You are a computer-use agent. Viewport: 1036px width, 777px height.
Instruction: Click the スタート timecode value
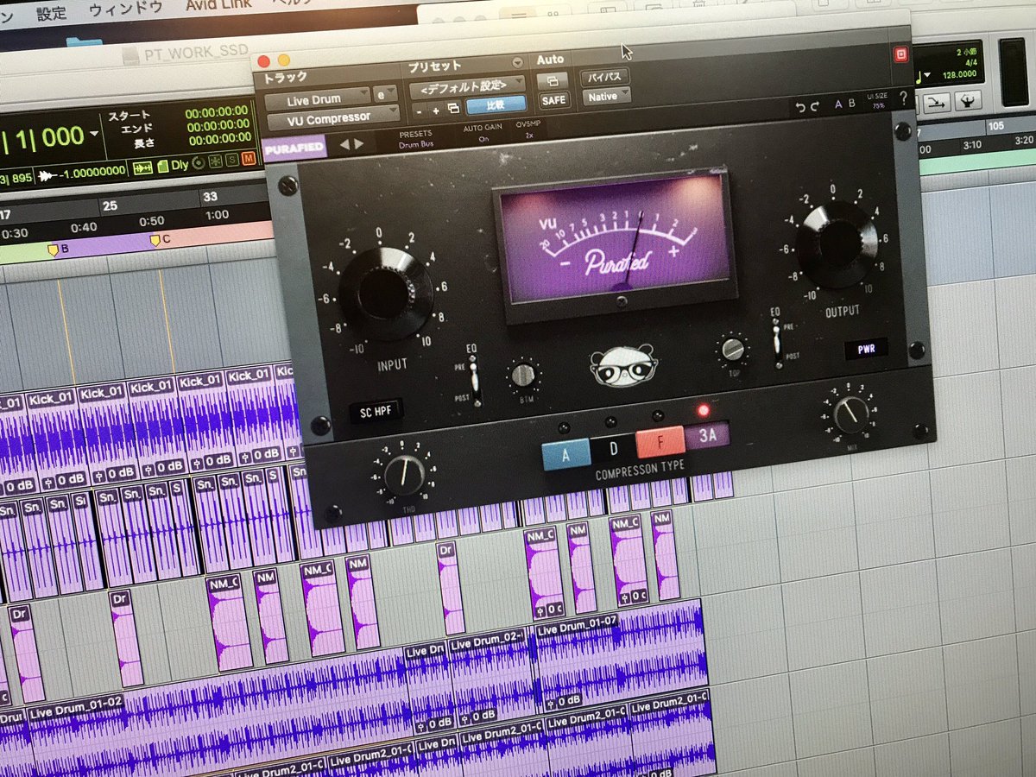pyautogui.click(x=217, y=111)
